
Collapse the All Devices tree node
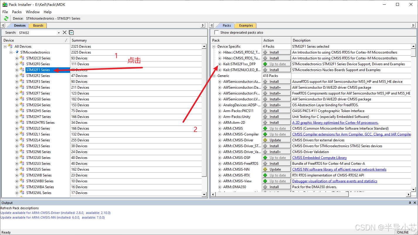click(x=5, y=47)
